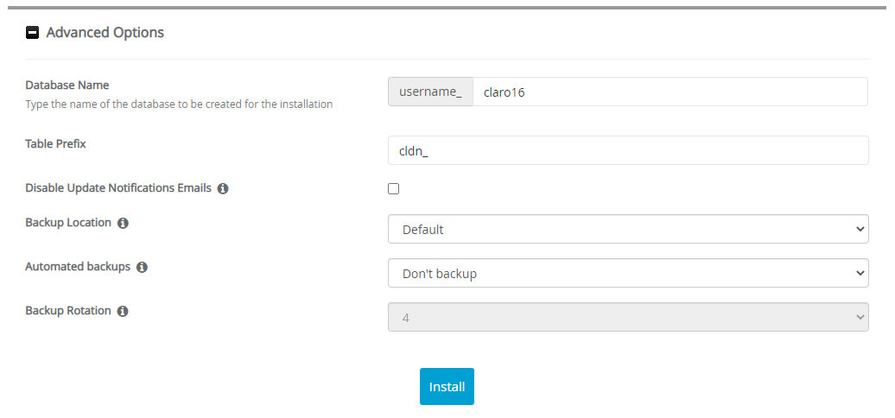Image resolution: width=895 pixels, height=418 pixels.
Task: Open the Backup Location dropdown showing Default
Action: (x=627, y=230)
